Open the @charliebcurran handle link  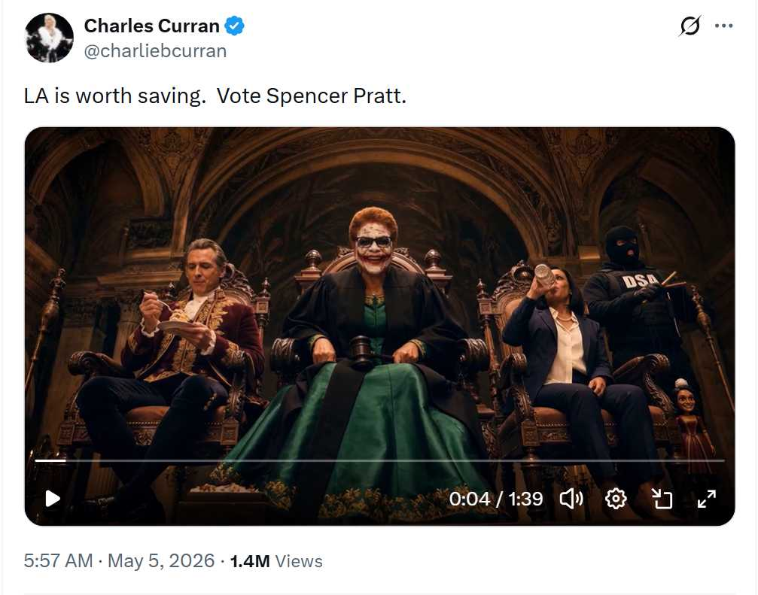155,50
